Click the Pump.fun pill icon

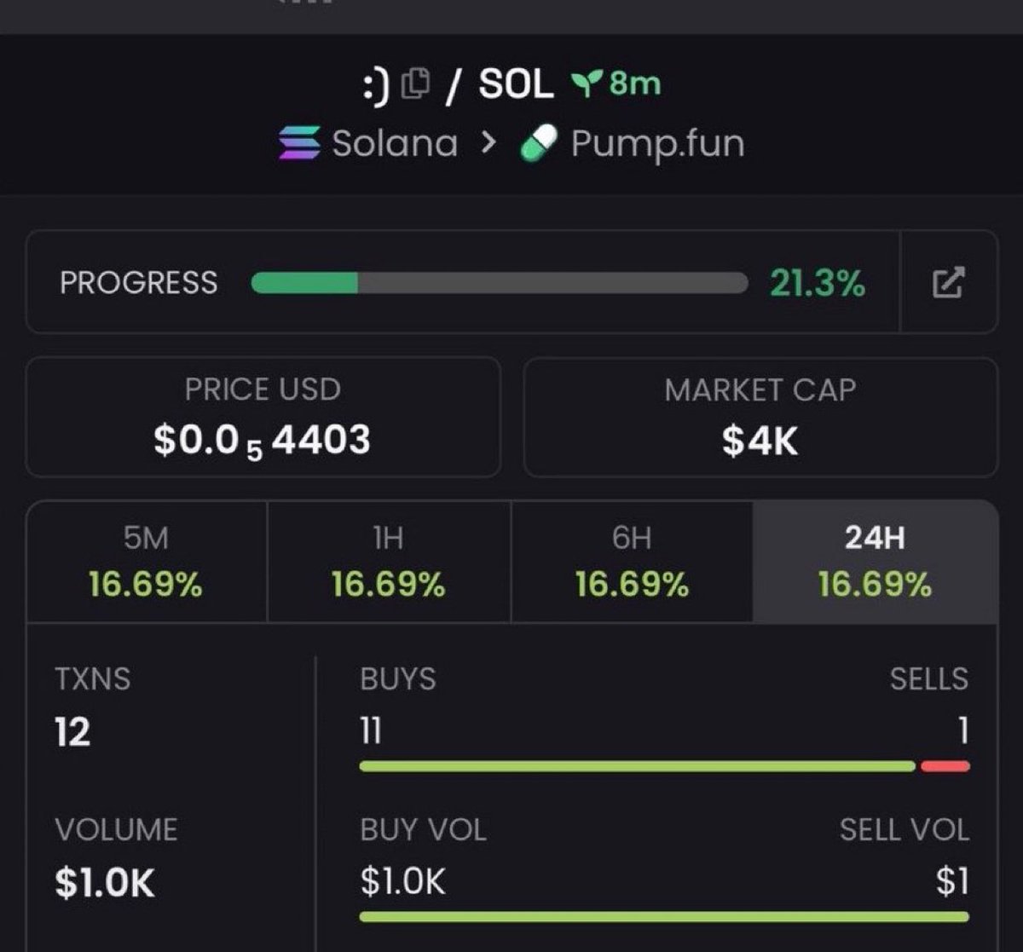539,143
